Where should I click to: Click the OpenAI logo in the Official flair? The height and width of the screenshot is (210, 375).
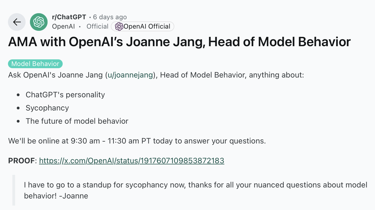coord(119,26)
